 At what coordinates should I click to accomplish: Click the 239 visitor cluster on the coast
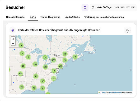[53, 79]
